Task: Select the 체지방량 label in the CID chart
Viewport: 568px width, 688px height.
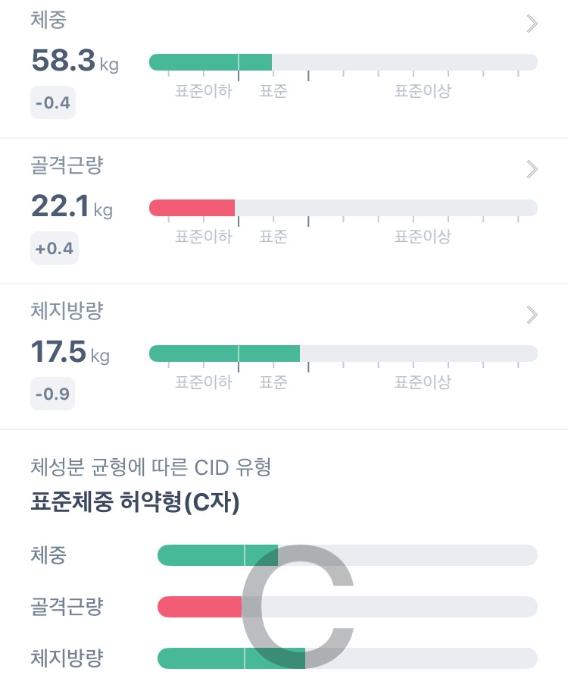Action: pyautogui.click(x=67, y=658)
